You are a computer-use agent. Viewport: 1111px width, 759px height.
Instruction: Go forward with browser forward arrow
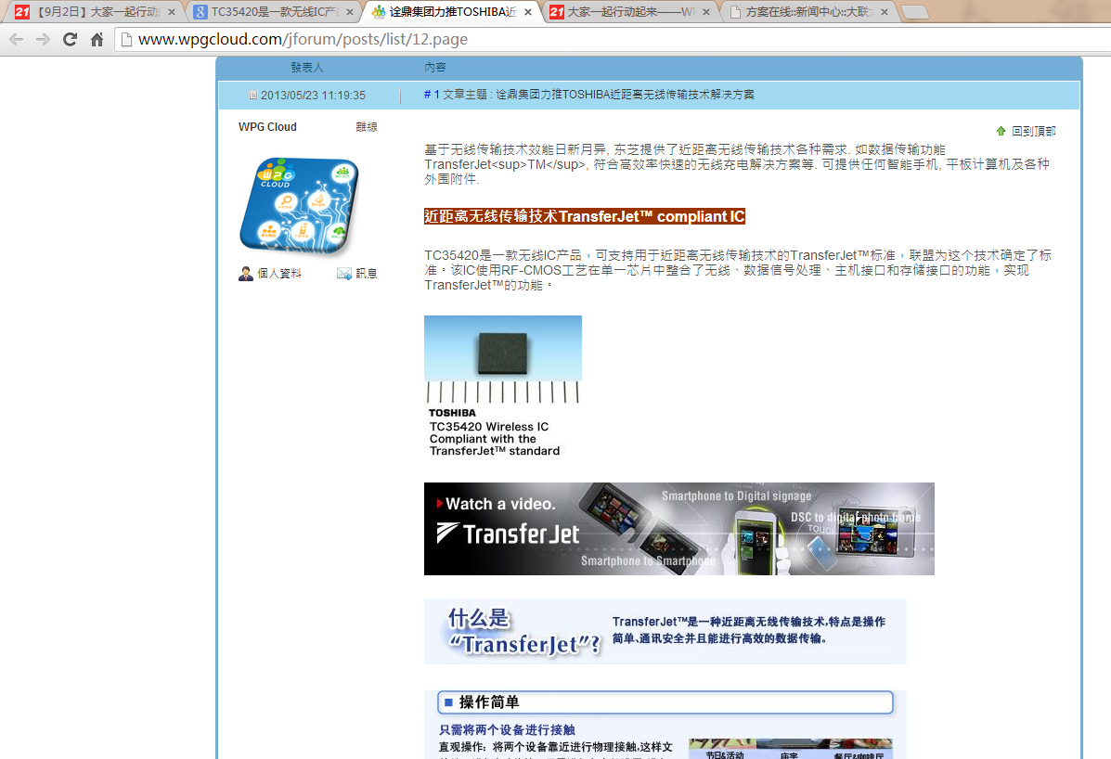44,40
